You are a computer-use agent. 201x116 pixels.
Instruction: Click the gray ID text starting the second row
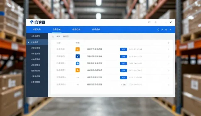[61, 56]
